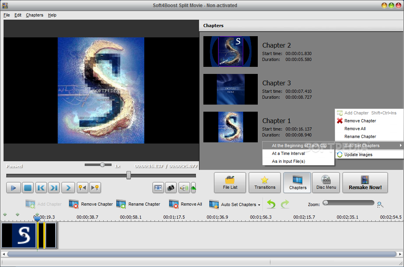The width and height of the screenshot is (404, 267).
Task: Start playback with the Play button
Action: click(13, 188)
